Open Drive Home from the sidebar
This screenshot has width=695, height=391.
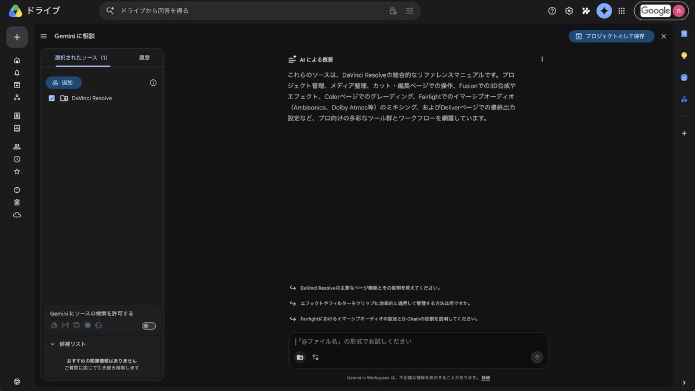pos(17,60)
